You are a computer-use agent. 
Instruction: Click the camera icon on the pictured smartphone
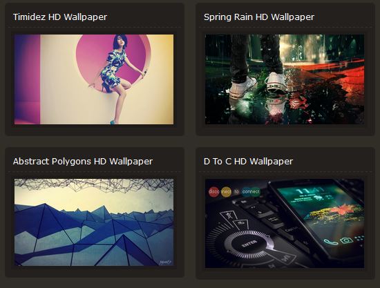coord(346,240)
